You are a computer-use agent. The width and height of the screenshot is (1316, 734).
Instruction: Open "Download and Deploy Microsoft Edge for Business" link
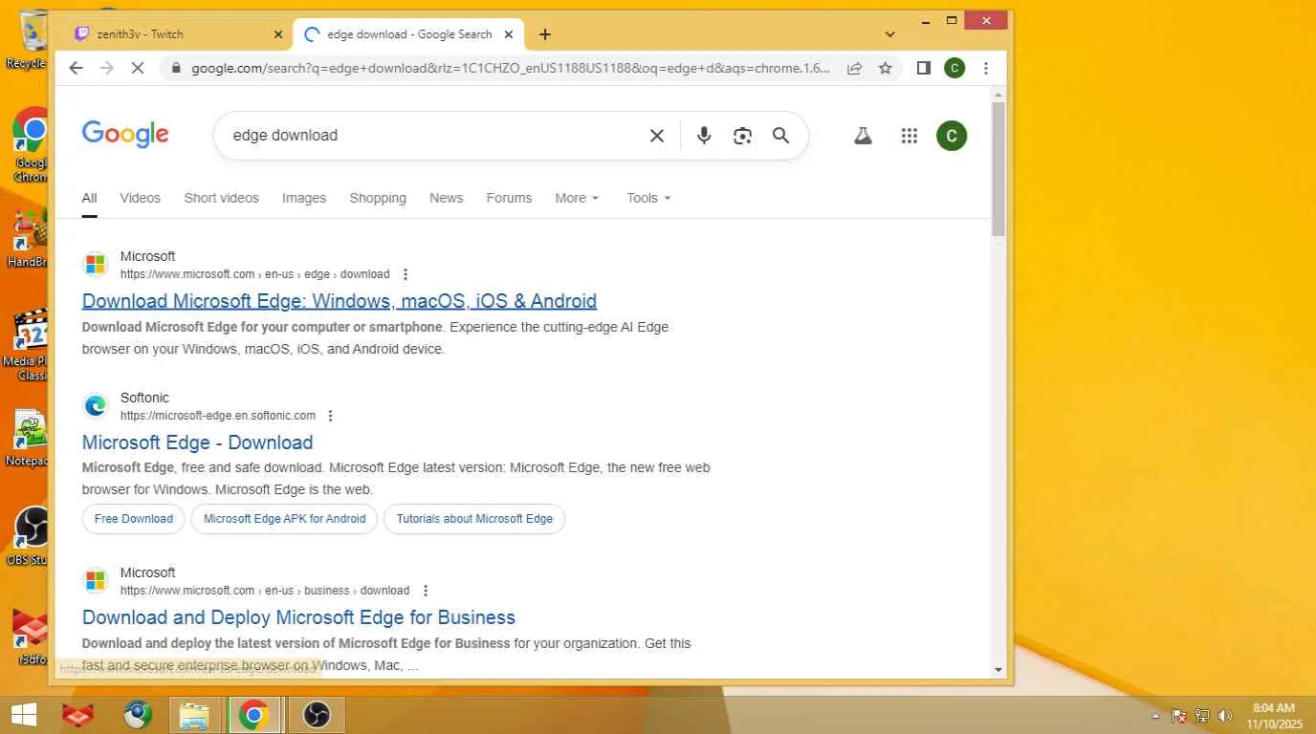click(x=298, y=617)
